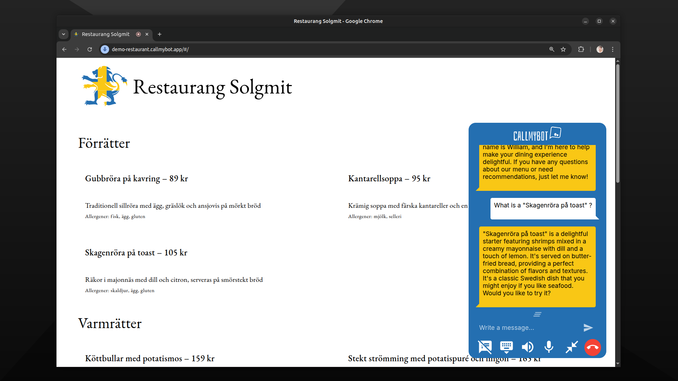Send the message with paper plane icon

tap(588, 328)
